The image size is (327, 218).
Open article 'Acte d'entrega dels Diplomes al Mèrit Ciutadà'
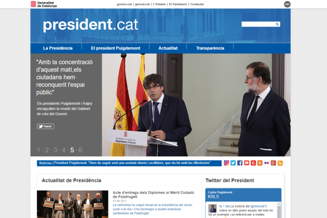pyautogui.click(x=153, y=195)
